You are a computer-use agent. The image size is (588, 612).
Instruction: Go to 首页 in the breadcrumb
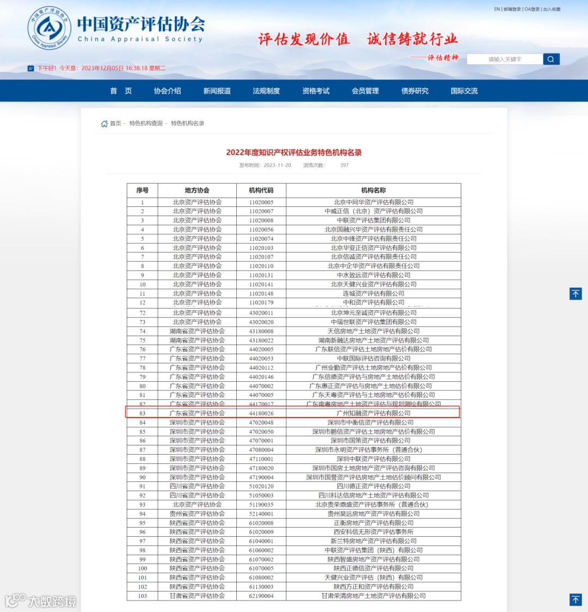(115, 124)
